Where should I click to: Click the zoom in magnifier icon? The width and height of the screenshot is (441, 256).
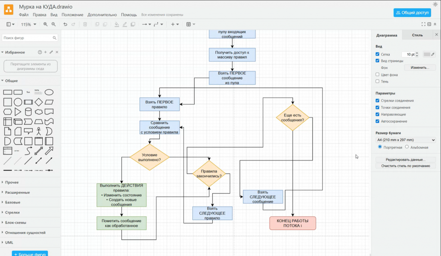45,25
